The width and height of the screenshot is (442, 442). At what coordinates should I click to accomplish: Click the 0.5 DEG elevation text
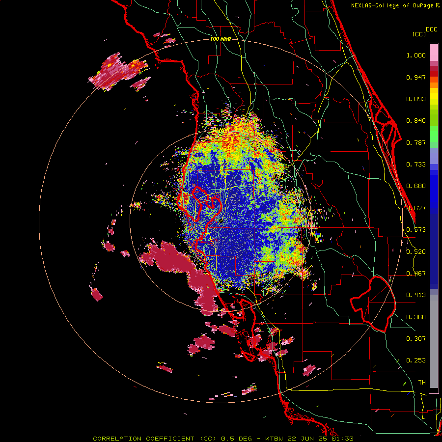237,439
